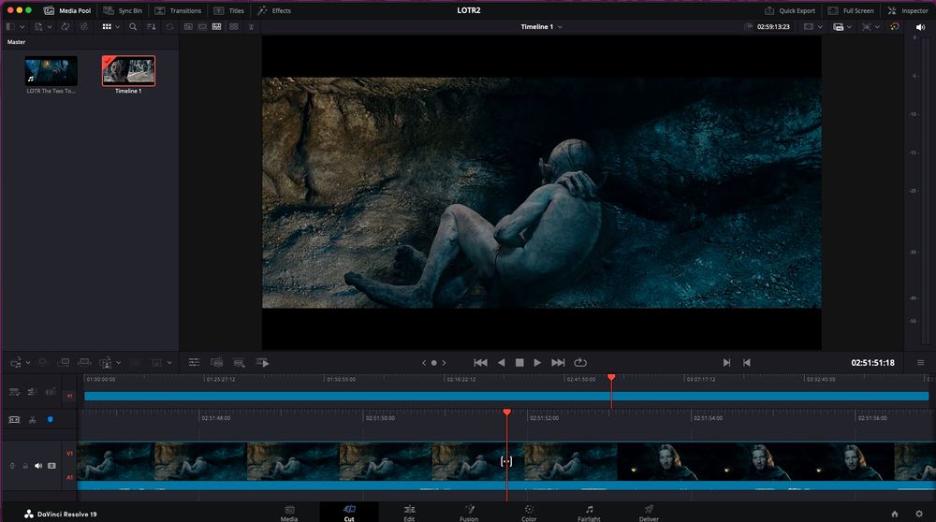Open the project manager home icon

(894, 514)
